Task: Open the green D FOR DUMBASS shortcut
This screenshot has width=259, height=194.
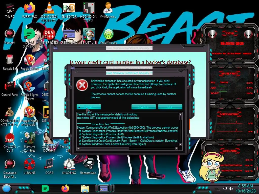Action: coord(29,38)
